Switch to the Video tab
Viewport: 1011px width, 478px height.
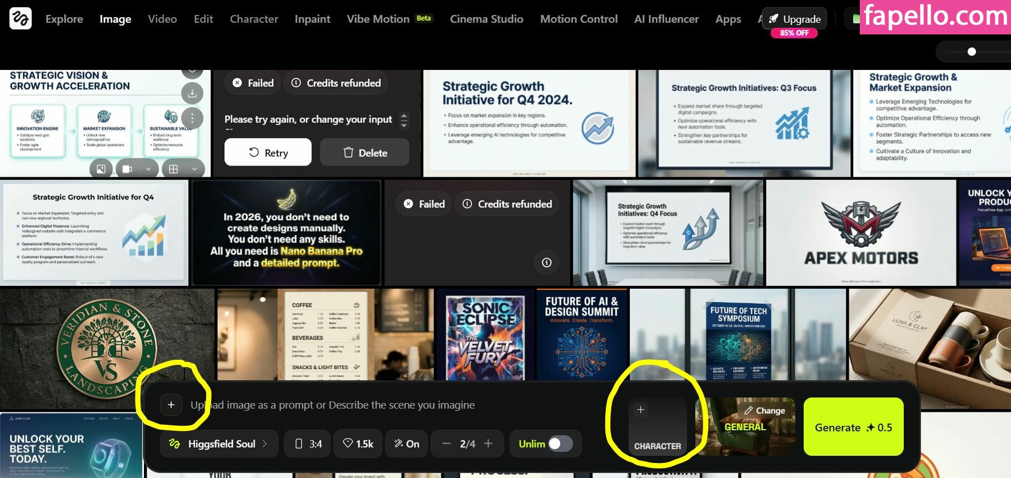click(162, 19)
